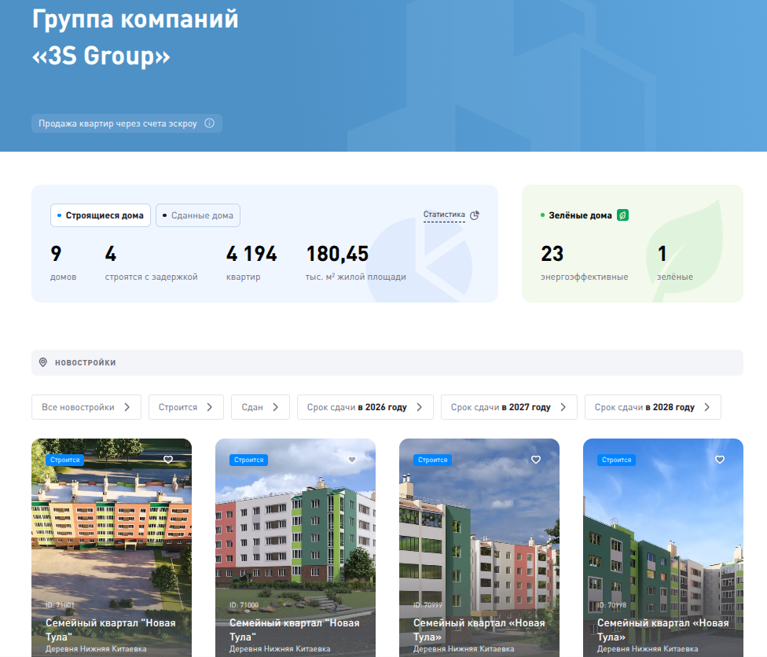Click the map pin icon near НОВОСТРОЙКИ

[x=43, y=362]
